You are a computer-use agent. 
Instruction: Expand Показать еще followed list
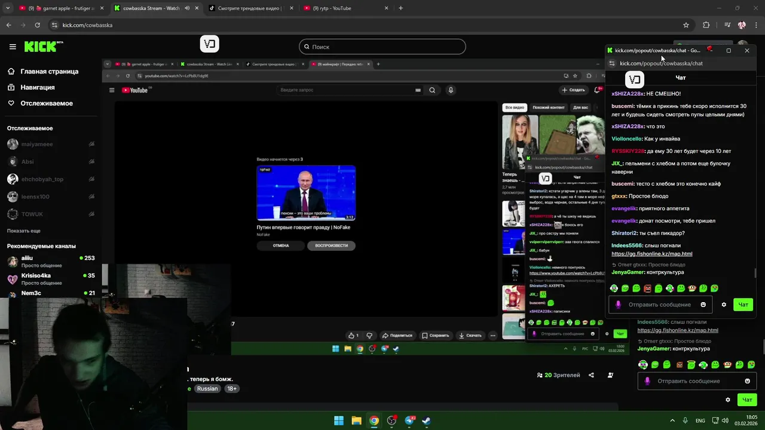coord(24,231)
